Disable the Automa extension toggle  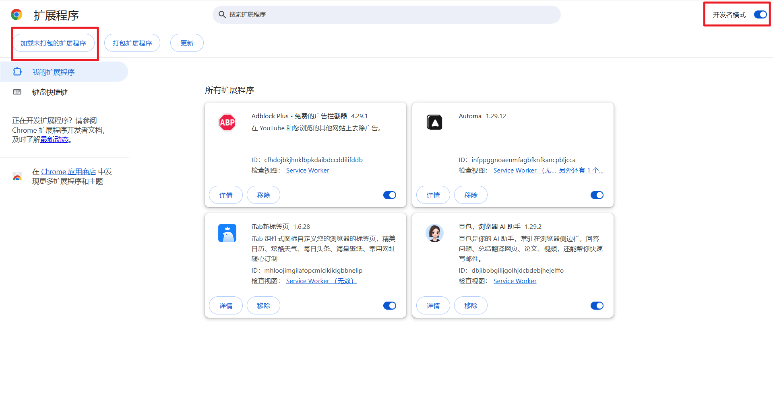[x=597, y=195]
